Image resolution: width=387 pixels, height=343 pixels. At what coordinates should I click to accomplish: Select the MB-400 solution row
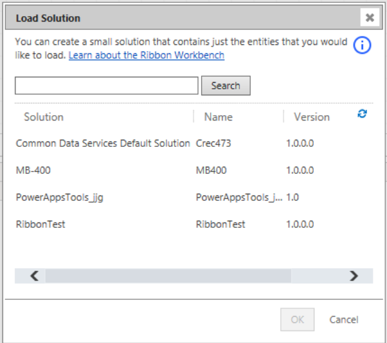tap(194, 170)
